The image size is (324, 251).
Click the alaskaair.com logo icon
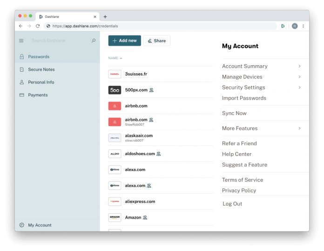click(x=115, y=138)
